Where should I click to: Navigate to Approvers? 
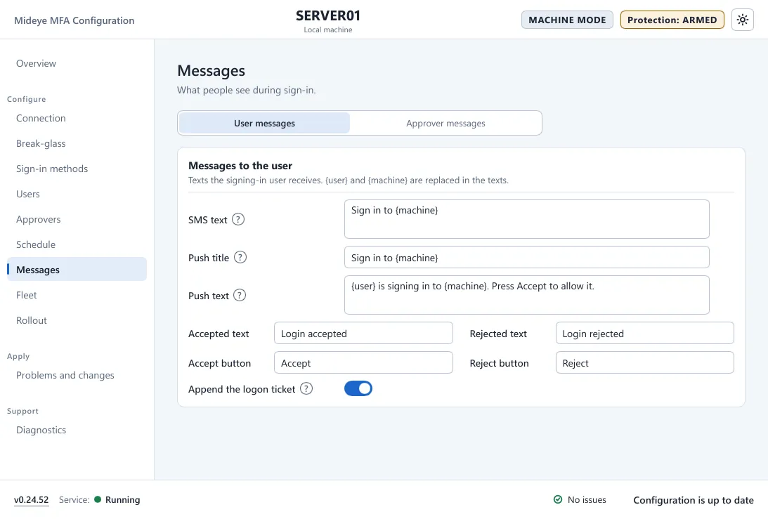[77, 219]
